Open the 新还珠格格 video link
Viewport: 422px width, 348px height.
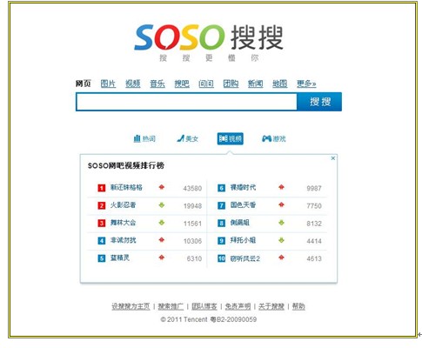point(126,187)
